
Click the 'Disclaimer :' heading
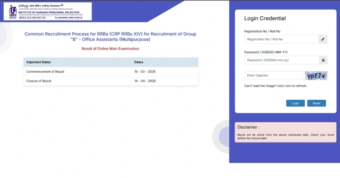[248, 127]
